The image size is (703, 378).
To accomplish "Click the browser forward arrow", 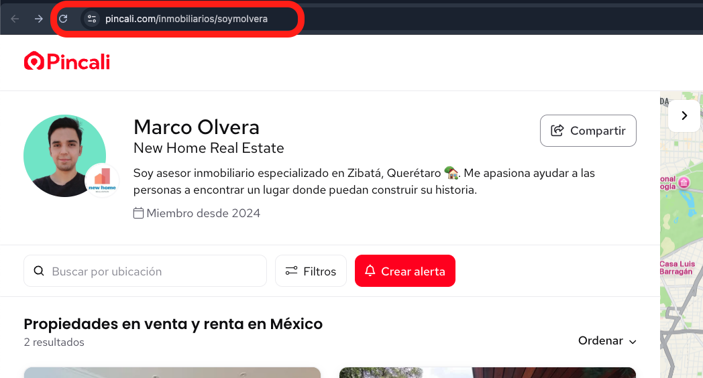I will point(39,19).
